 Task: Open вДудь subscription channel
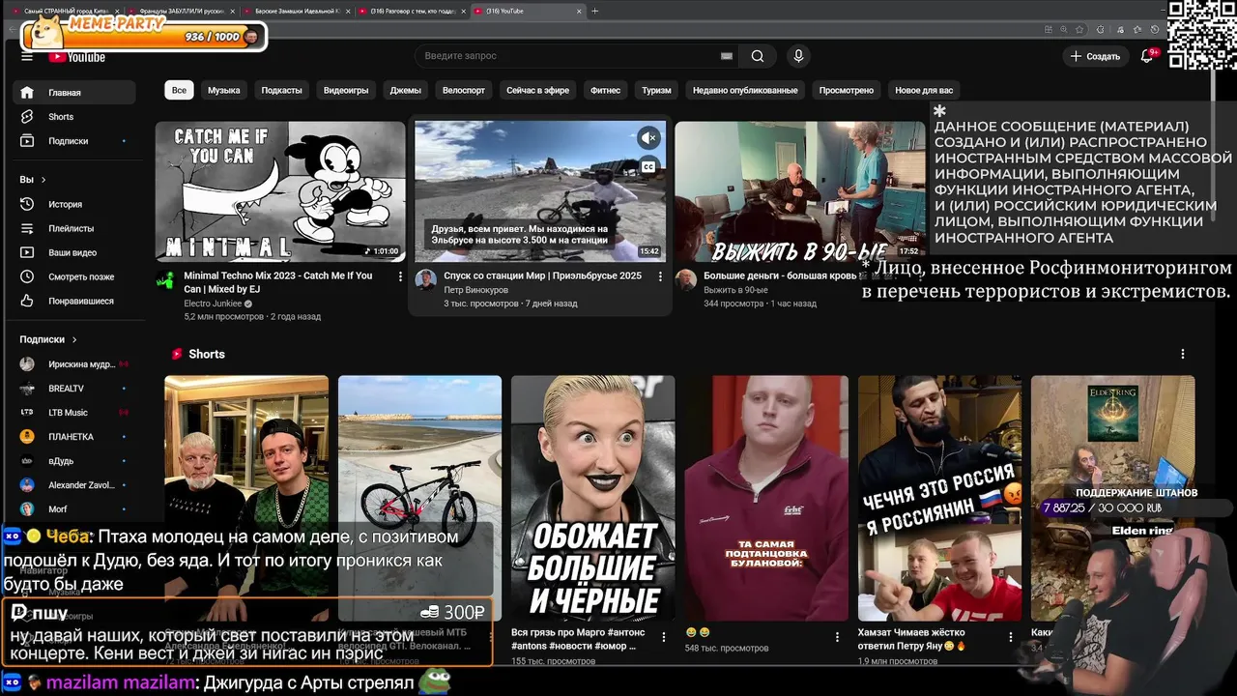(x=74, y=461)
